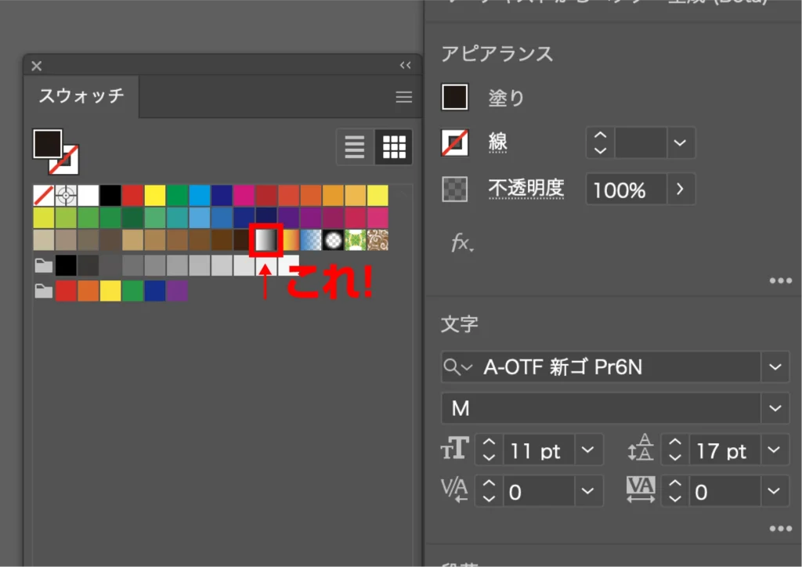802x567 pixels.
Task: Collapse the Swatches panel with double arrows
Action: click(405, 66)
